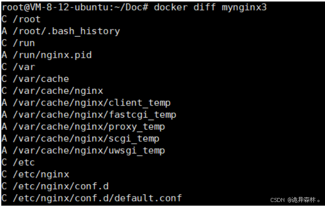Click the fastcgi_temp path line
Image resolution: width=325 pixels, height=206 pixels.
(x=89, y=115)
